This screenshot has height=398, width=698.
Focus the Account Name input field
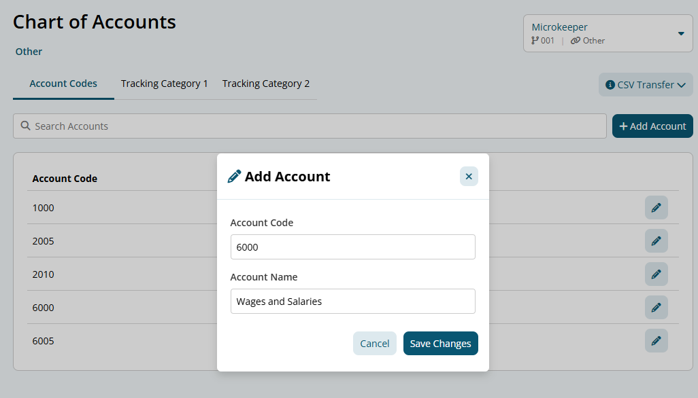pos(352,302)
